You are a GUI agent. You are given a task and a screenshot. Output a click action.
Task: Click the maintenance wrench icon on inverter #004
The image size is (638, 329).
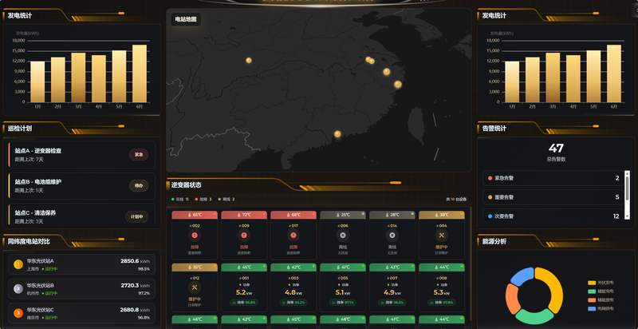click(443, 236)
